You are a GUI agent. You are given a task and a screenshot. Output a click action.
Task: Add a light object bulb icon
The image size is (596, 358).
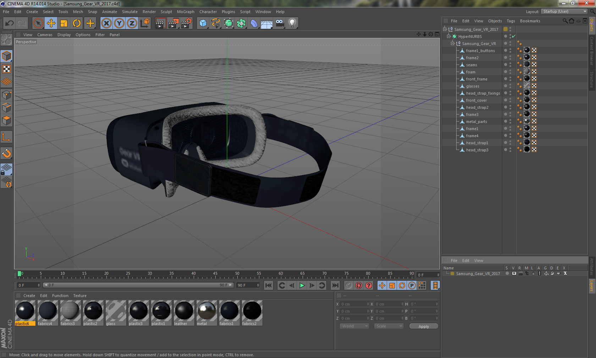pyautogui.click(x=292, y=23)
